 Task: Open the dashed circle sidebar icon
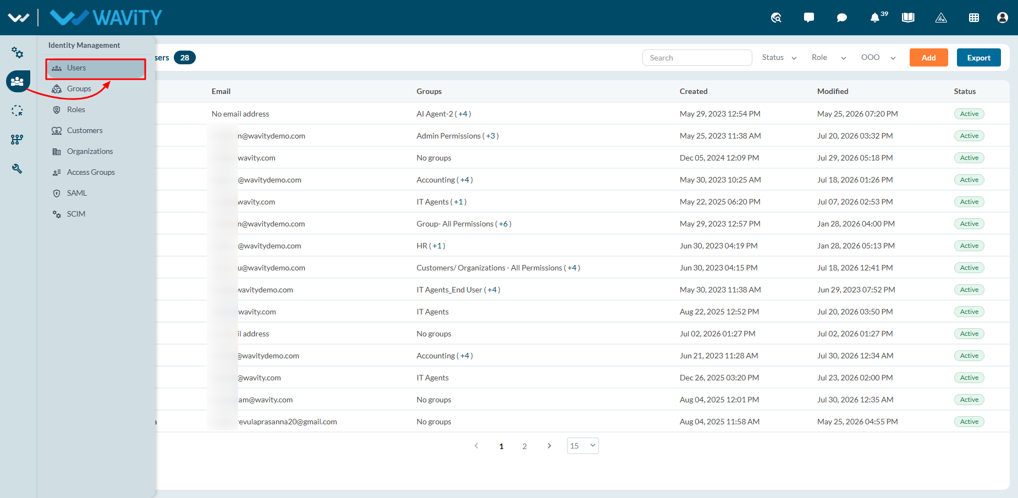coord(17,110)
